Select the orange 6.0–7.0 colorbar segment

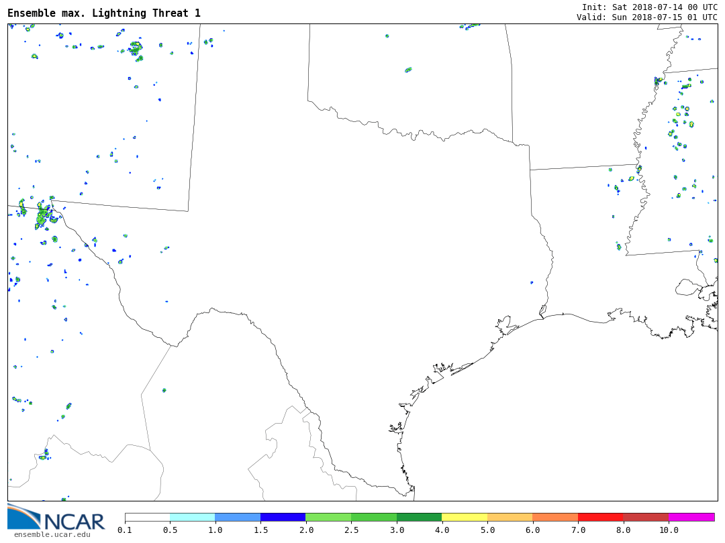click(x=555, y=518)
